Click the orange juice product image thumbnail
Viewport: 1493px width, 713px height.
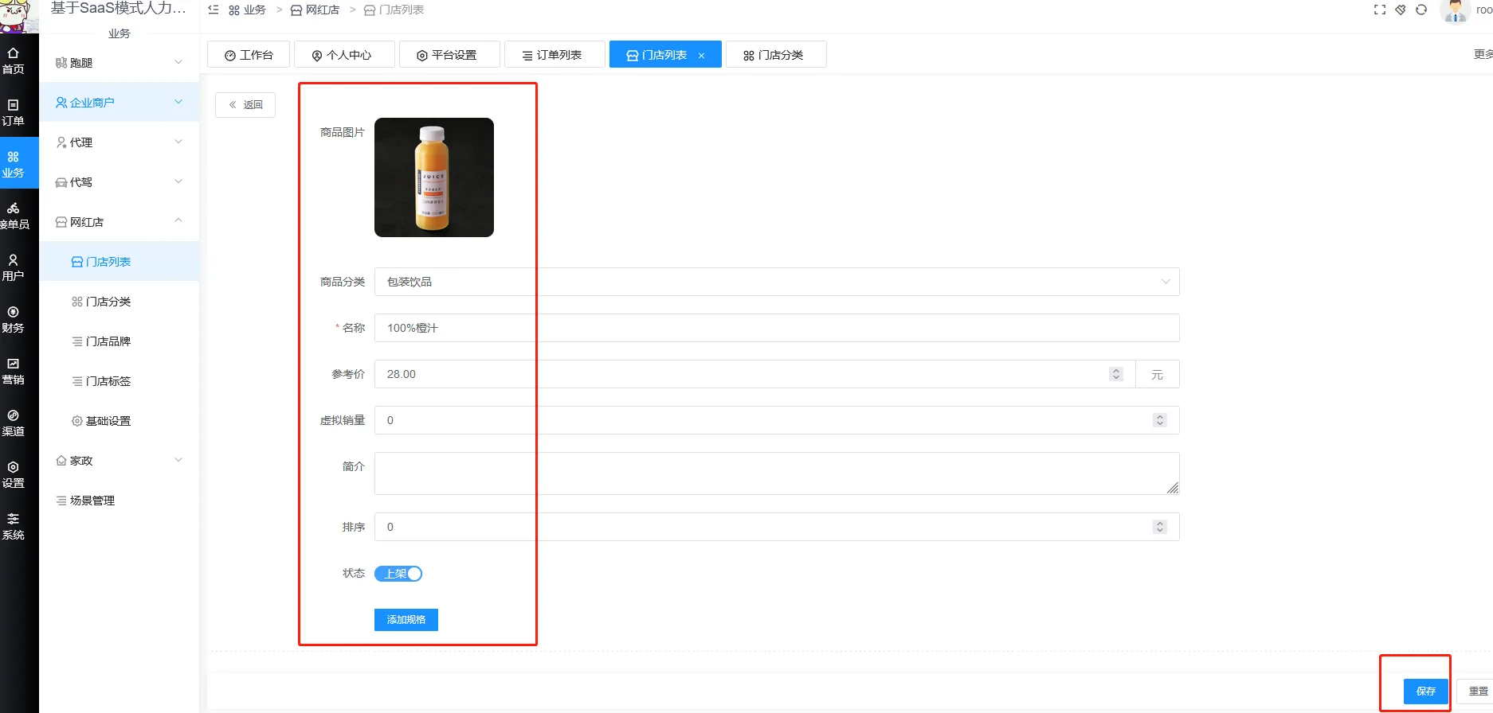click(434, 177)
